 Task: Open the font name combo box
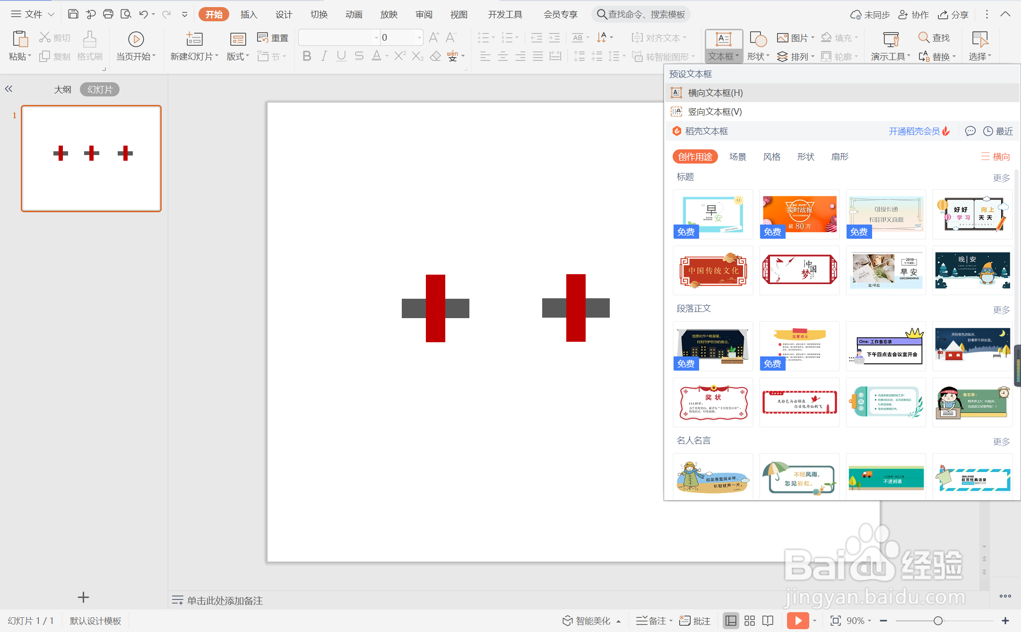point(339,37)
